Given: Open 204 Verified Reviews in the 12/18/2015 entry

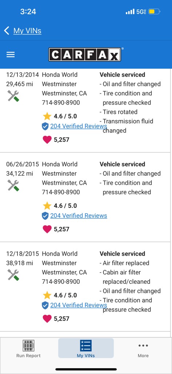Looking at the screenshot, I should point(79,305).
